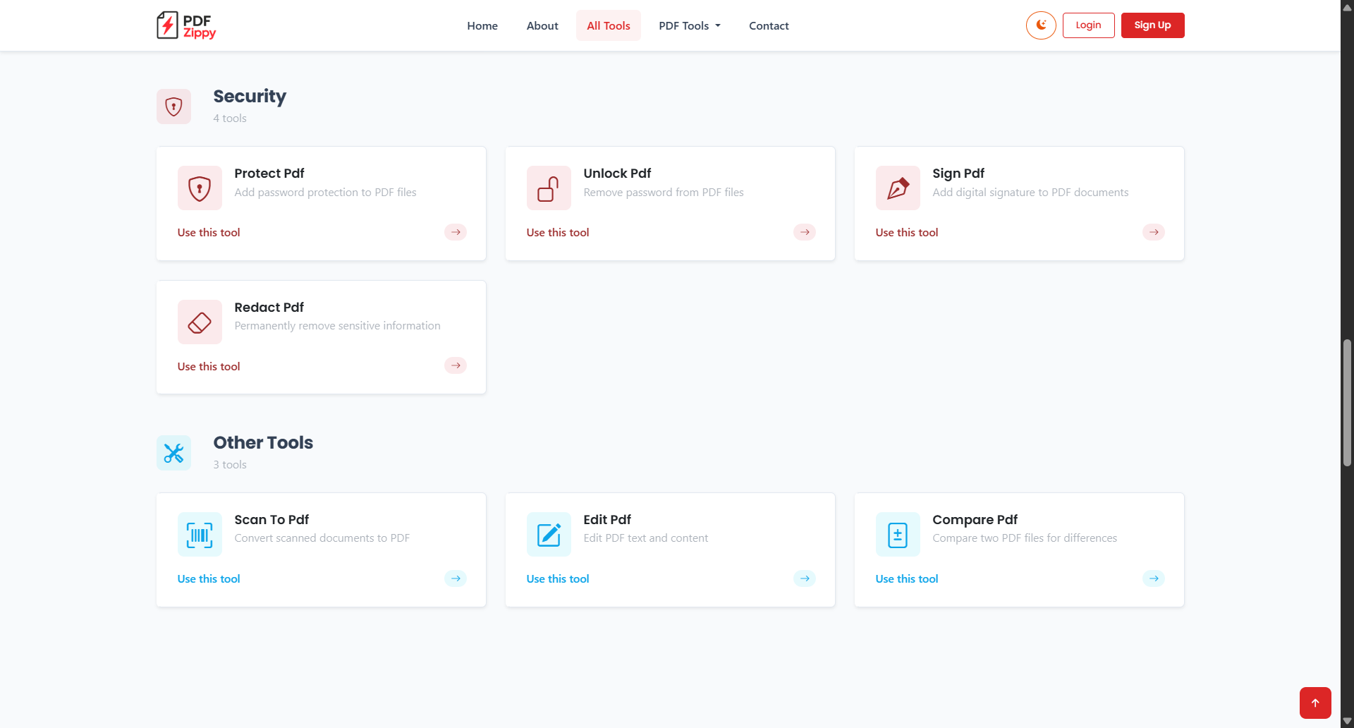Open the Contact page from navbar

point(769,25)
